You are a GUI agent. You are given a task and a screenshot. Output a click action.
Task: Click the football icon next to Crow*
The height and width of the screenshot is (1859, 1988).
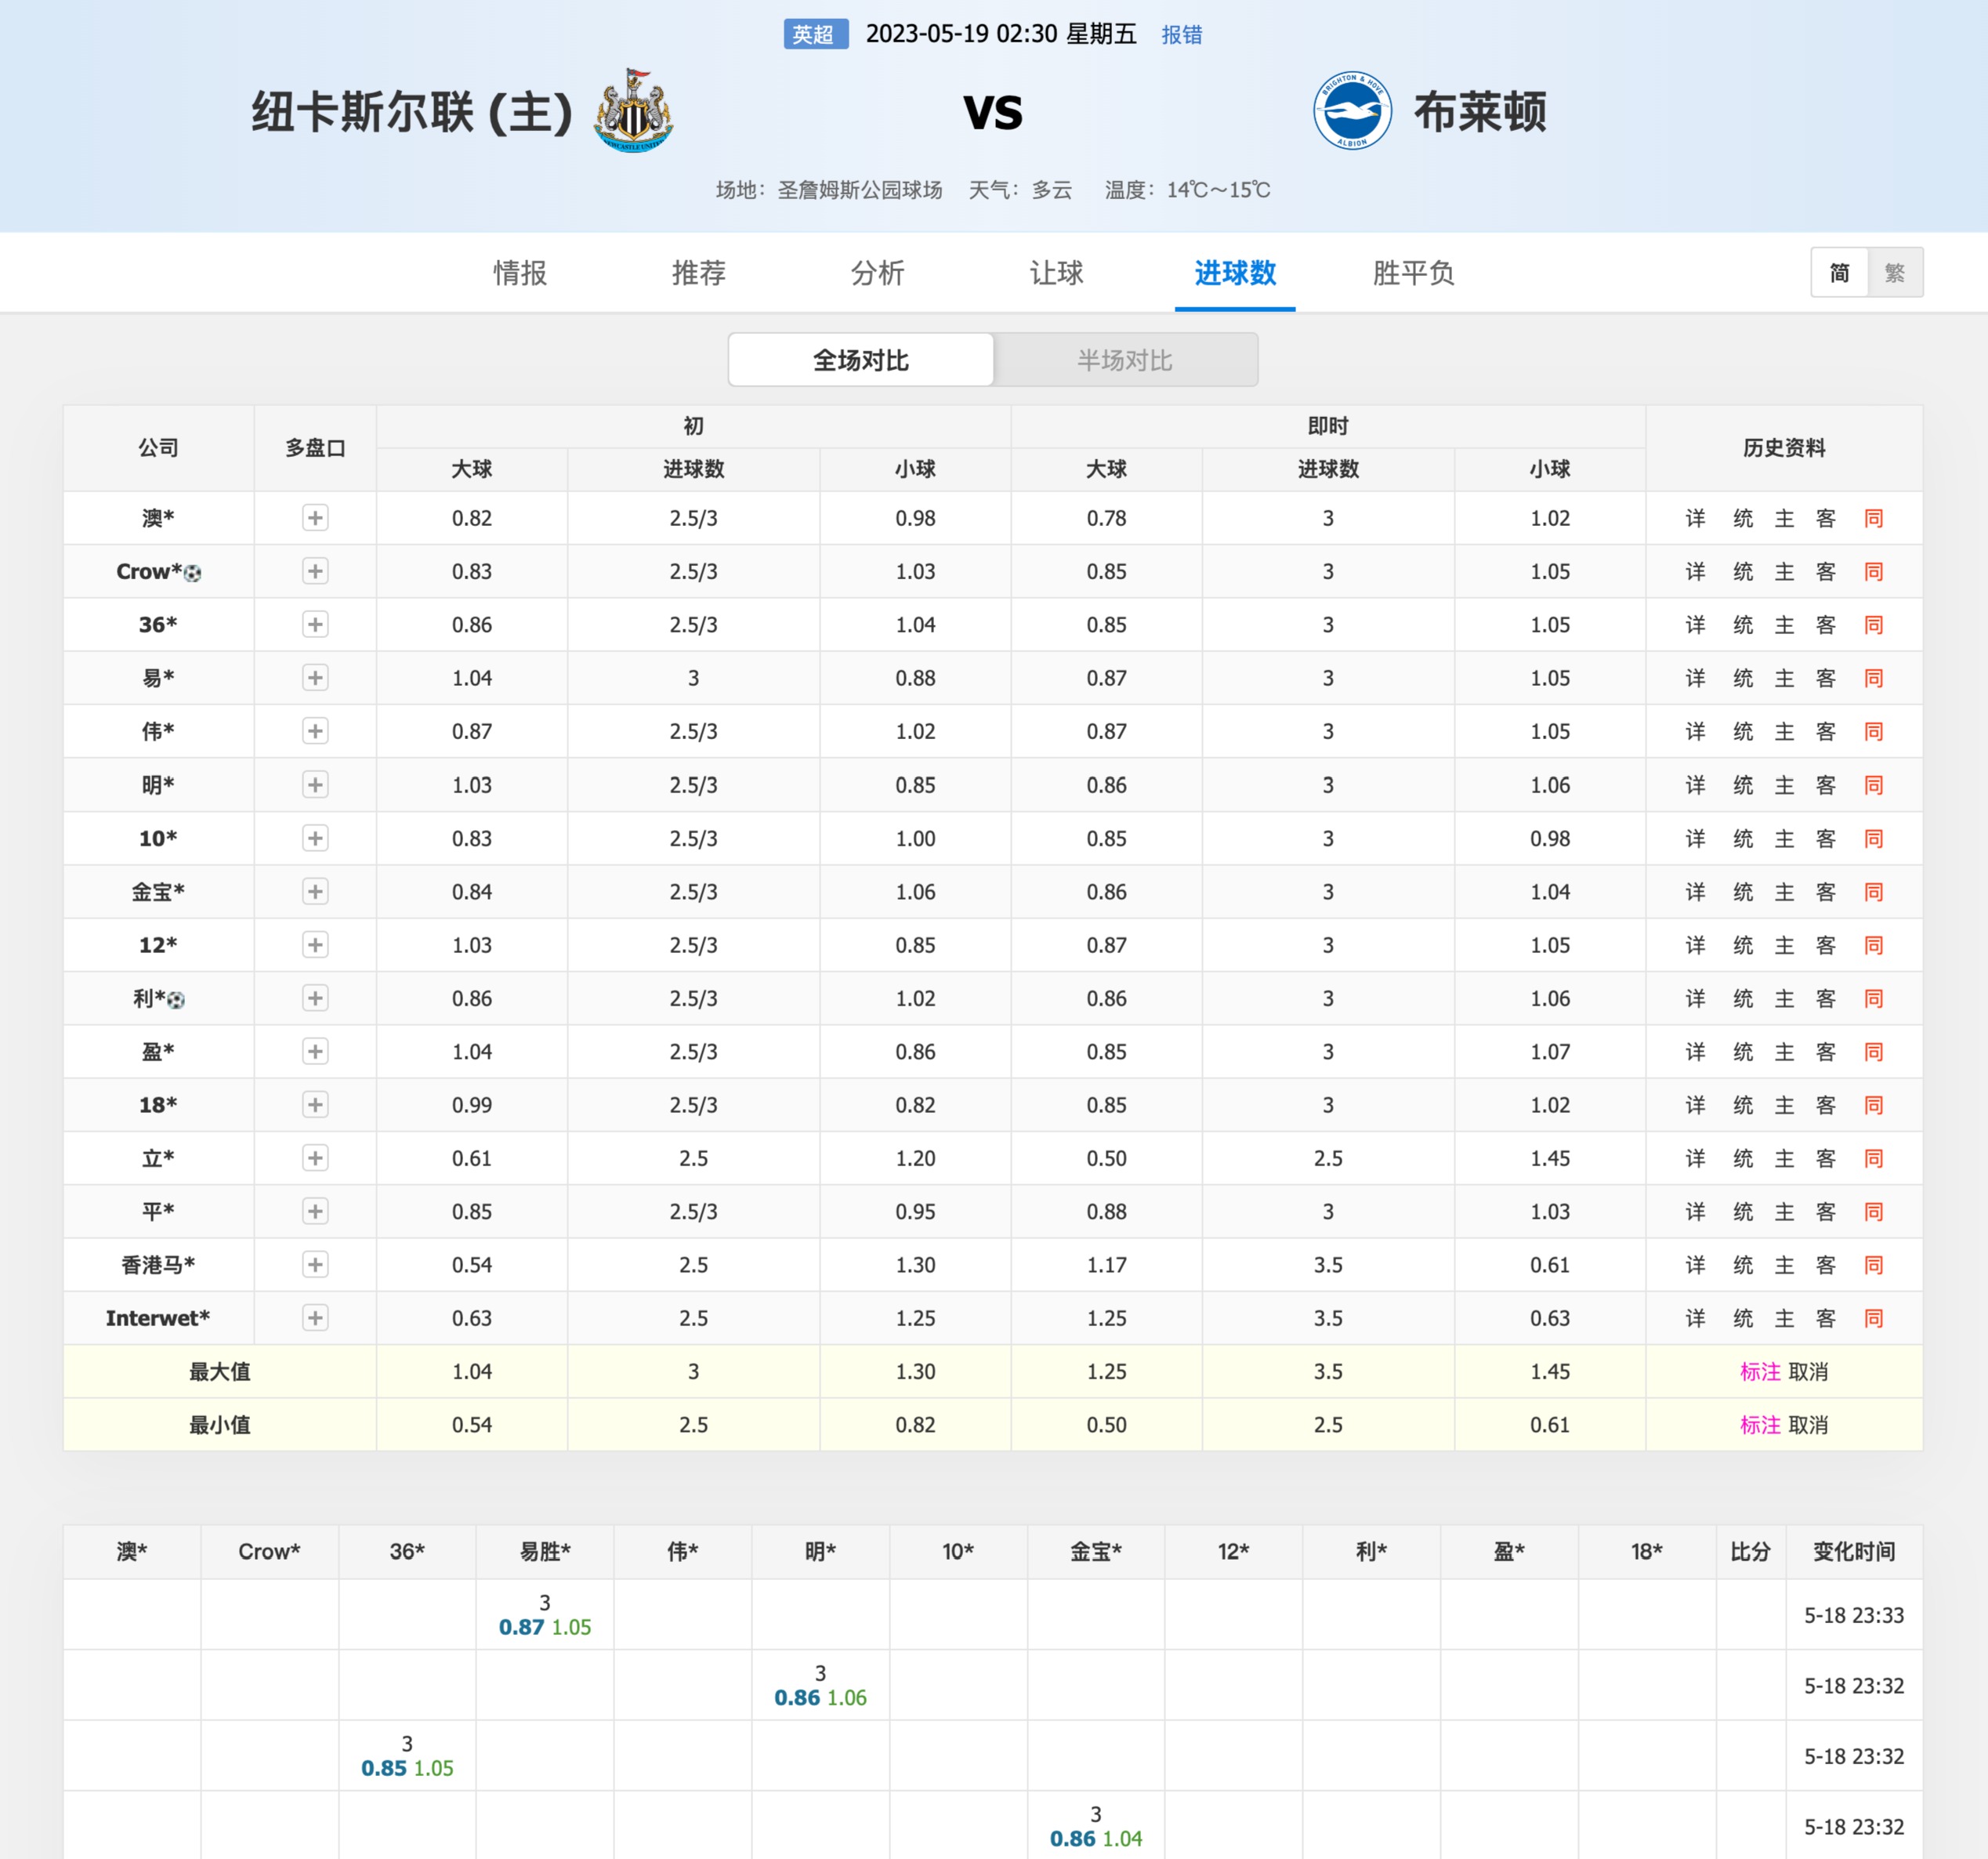click(193, 573)
